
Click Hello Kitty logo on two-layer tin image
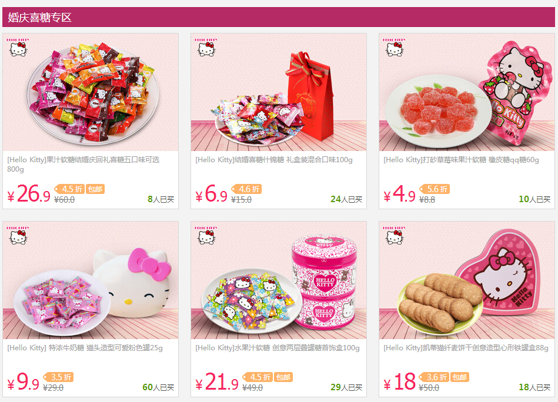pos(206,236)
